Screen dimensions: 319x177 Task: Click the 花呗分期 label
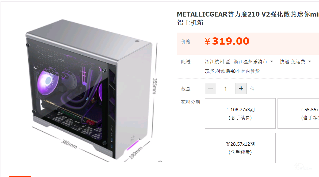pos(191,102)
